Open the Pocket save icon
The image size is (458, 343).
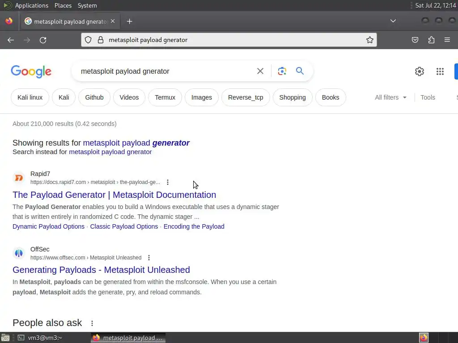coord(415,40)
